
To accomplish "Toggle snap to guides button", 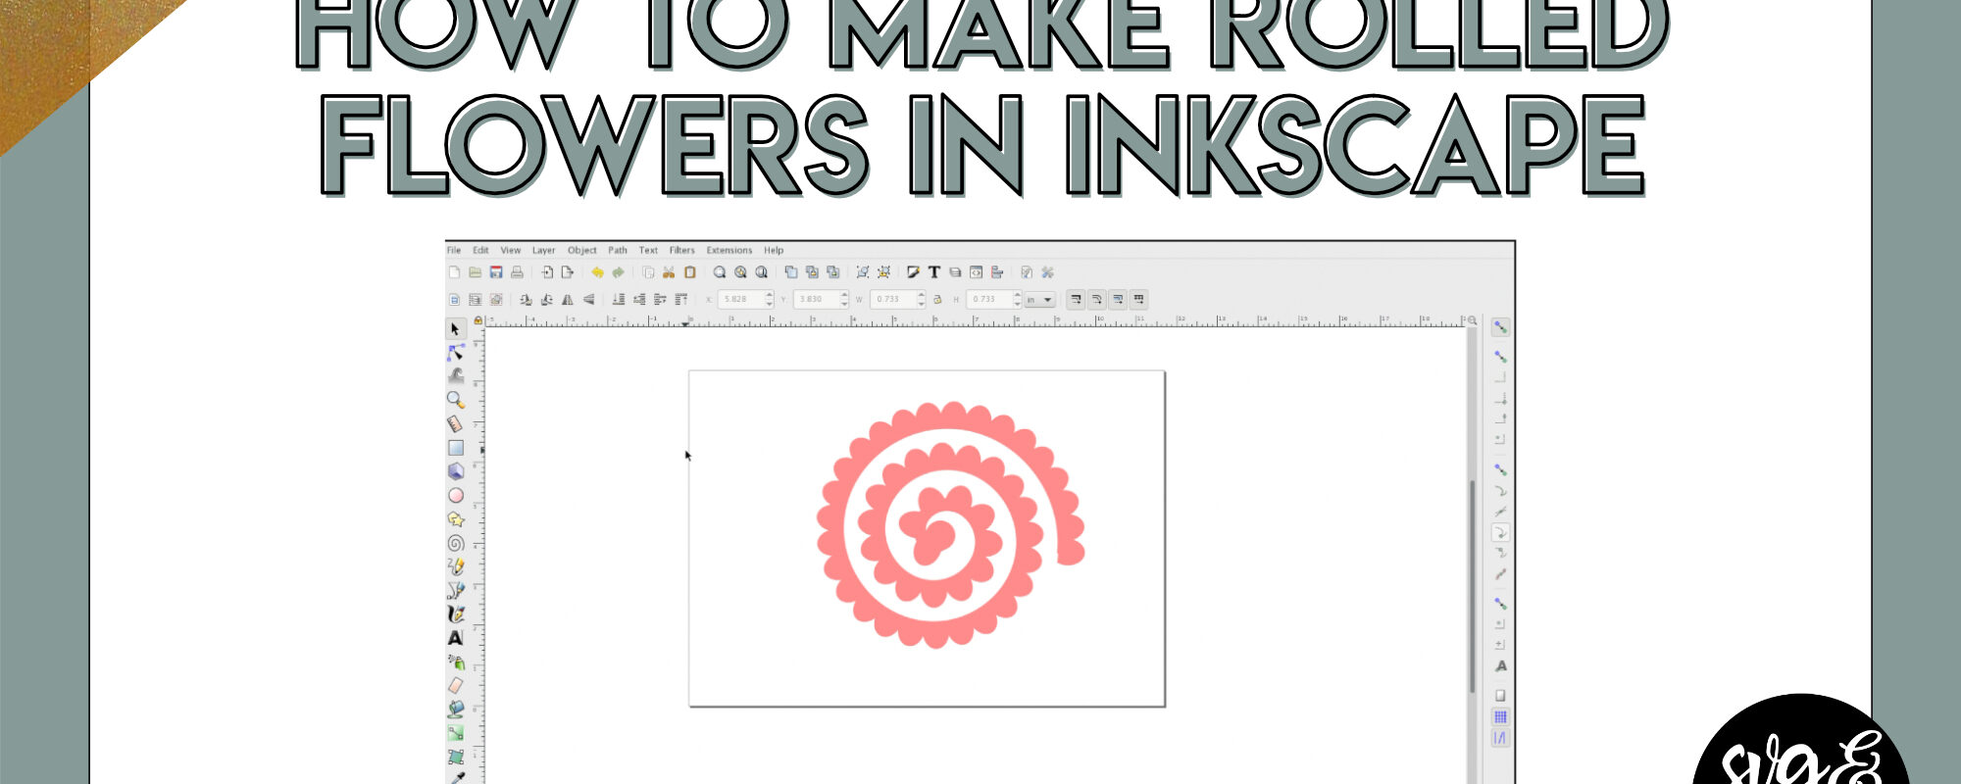I will point(1500,738).
